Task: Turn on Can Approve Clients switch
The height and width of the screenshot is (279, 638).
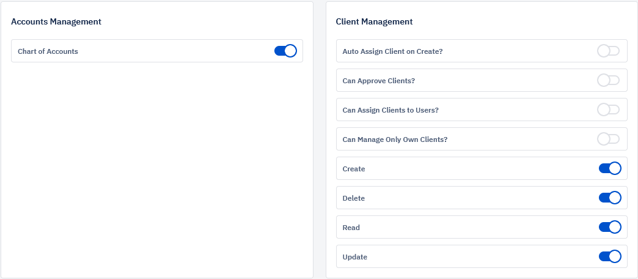Action: [608, 80]
